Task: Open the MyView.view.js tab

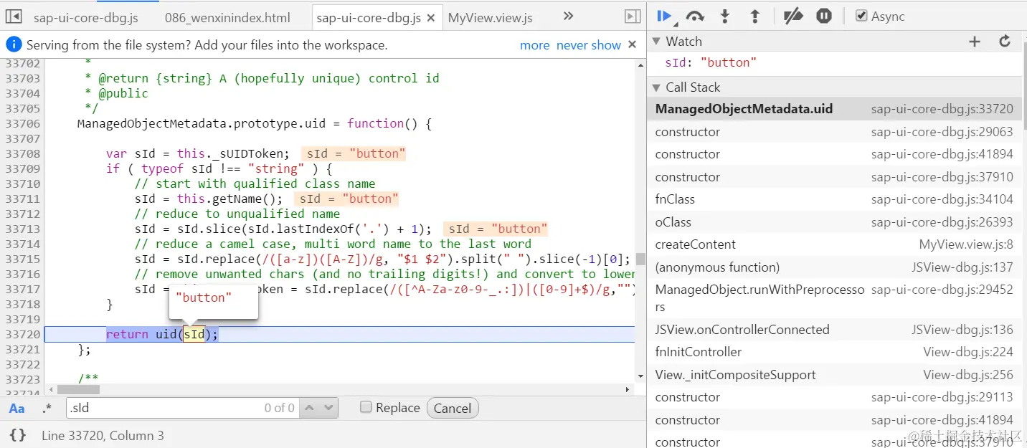Action: (491, 18)
